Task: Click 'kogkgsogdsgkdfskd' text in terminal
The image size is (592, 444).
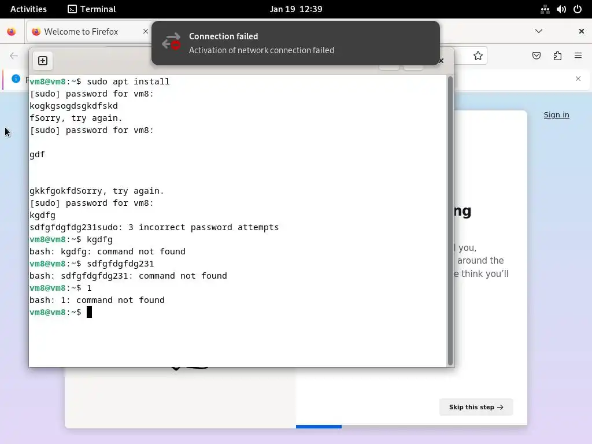Action: tap(73, 106)
